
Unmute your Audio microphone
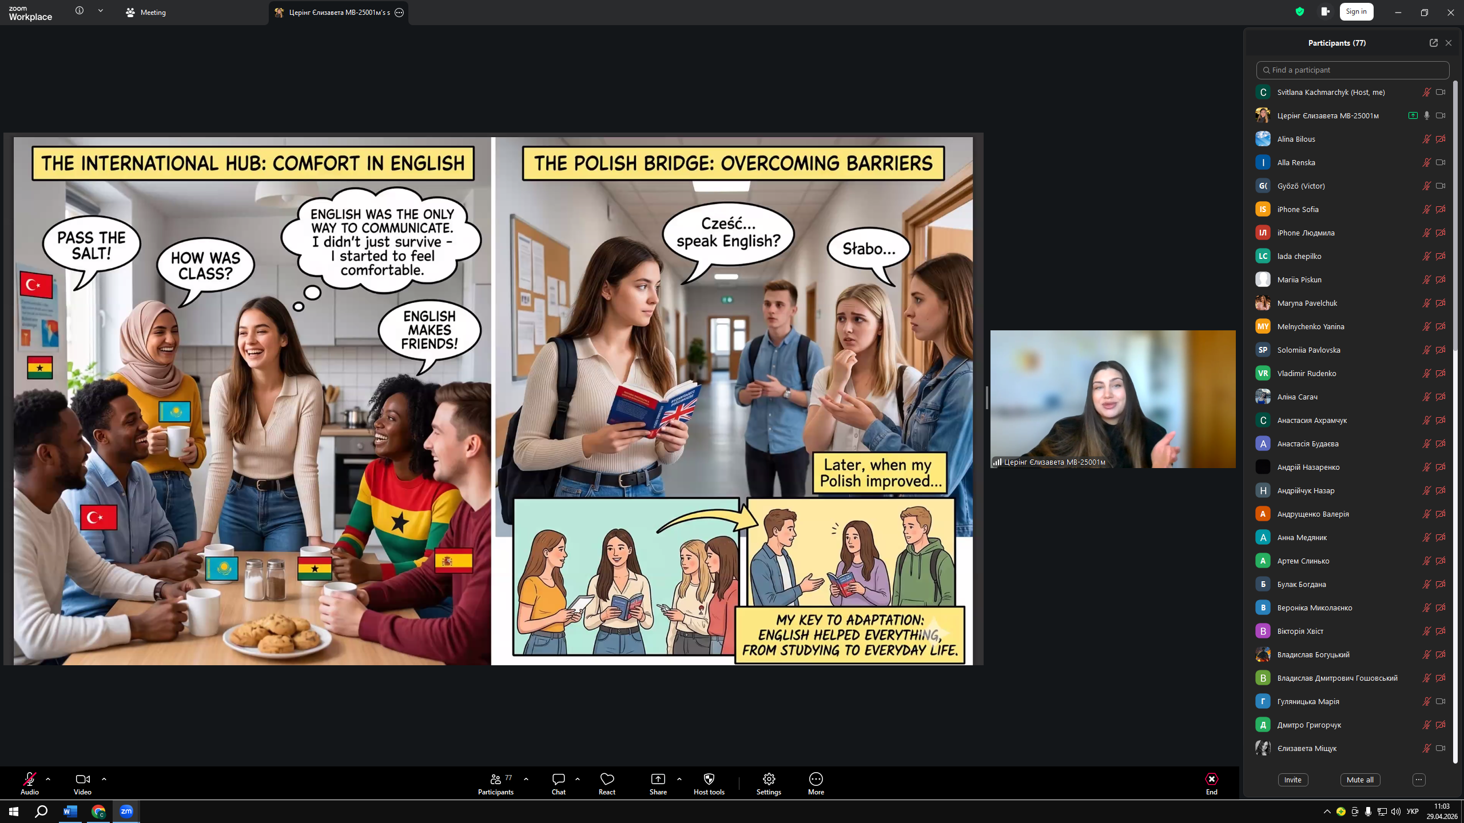pyautogui.click(x=29, y=784)
